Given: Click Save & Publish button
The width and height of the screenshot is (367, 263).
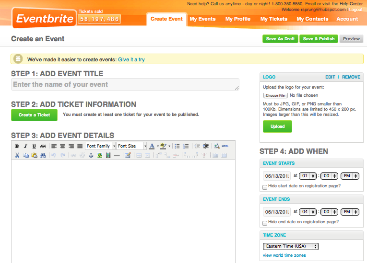Looking at the screenshot, I should click(x=319, y=39).
